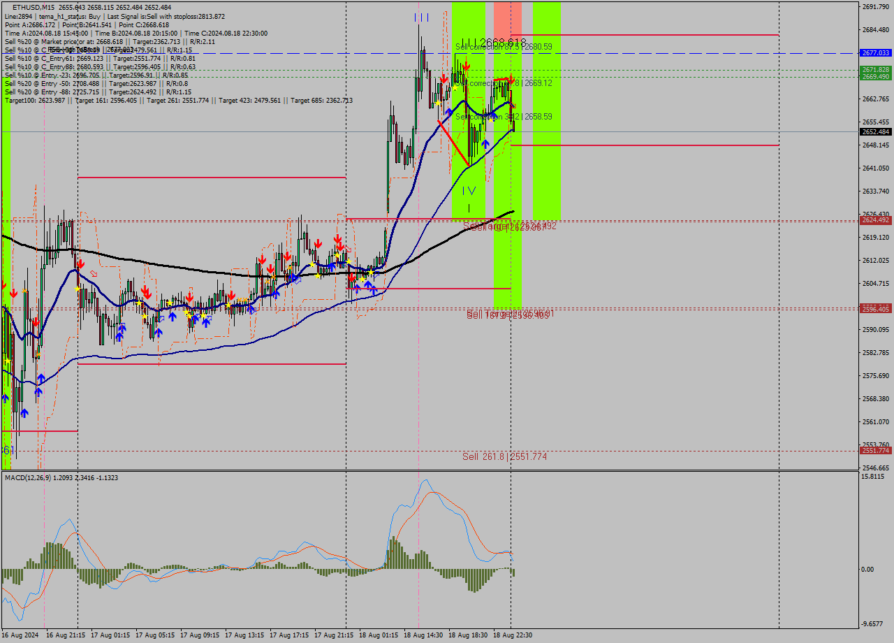Click the '17 Aug 09:15' time axis label

[x=200, y=635]
